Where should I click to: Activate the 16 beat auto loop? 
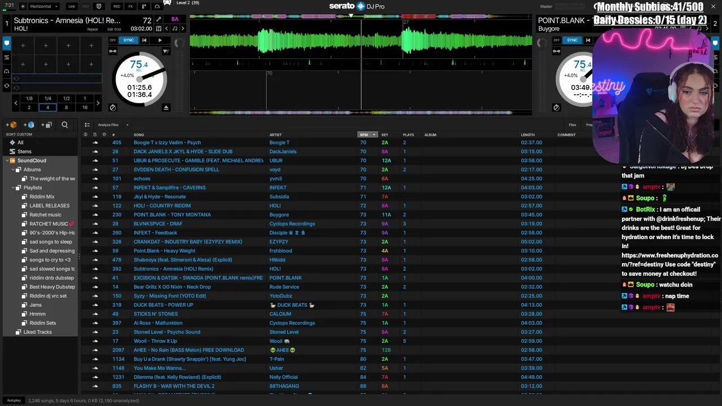click(x=85, y=108)
